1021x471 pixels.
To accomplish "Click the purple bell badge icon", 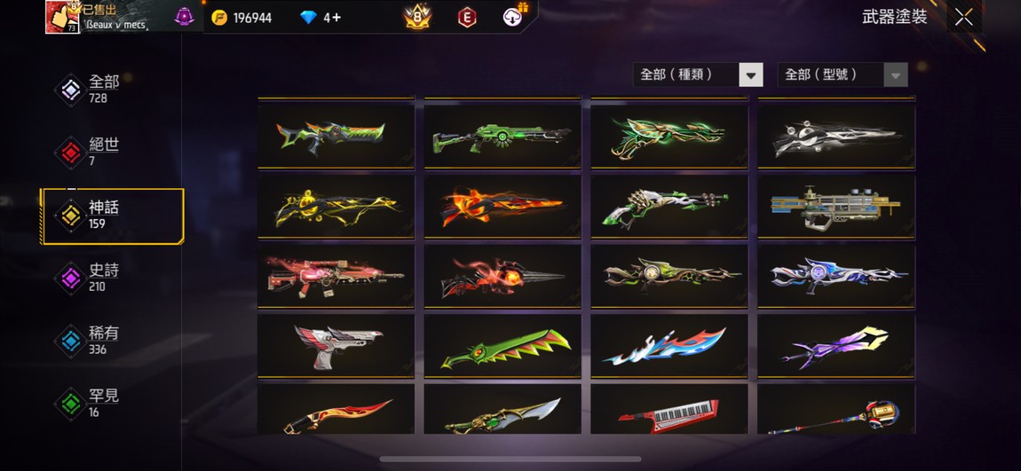I will pyautogui.click(x=185, y=17).
